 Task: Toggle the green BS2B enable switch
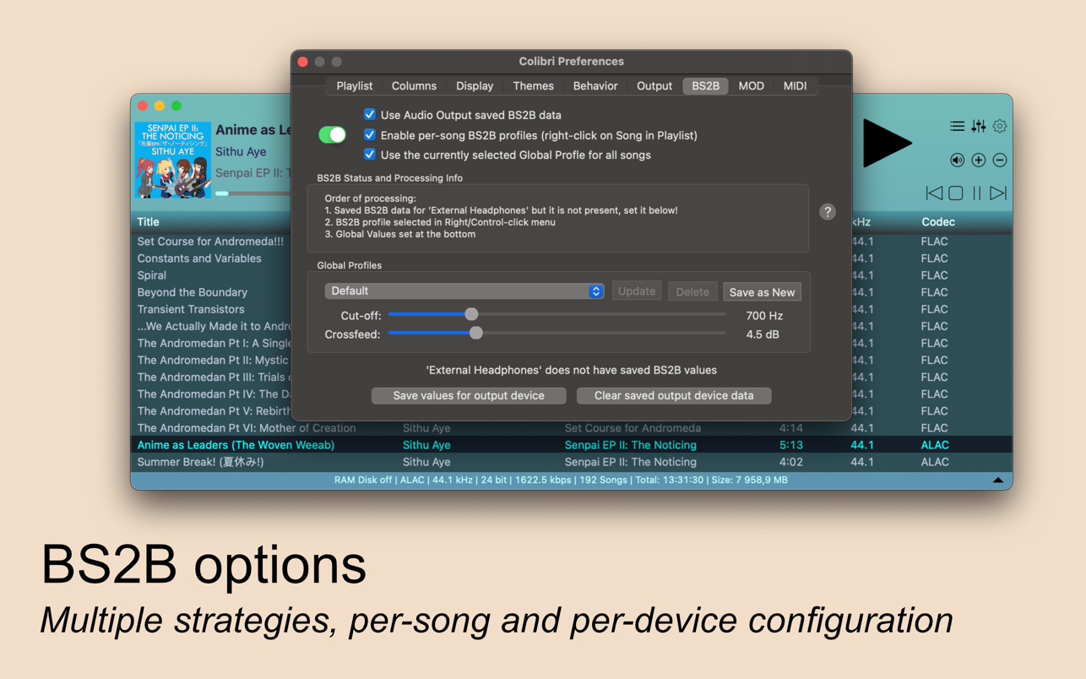(x=332, y=135)
